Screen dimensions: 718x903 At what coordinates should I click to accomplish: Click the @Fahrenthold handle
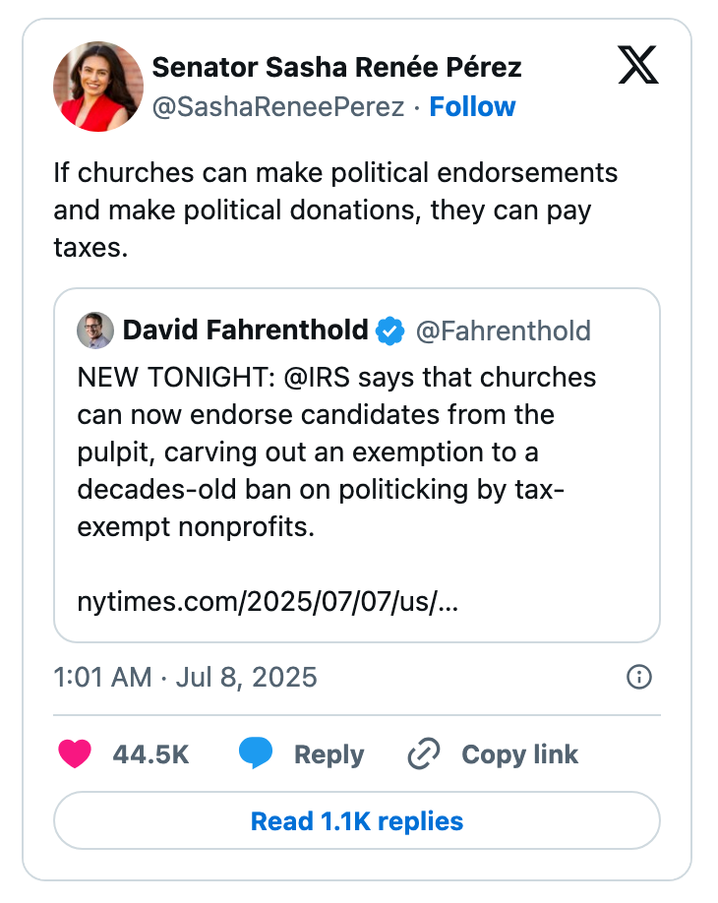click(x=506, y=331)
